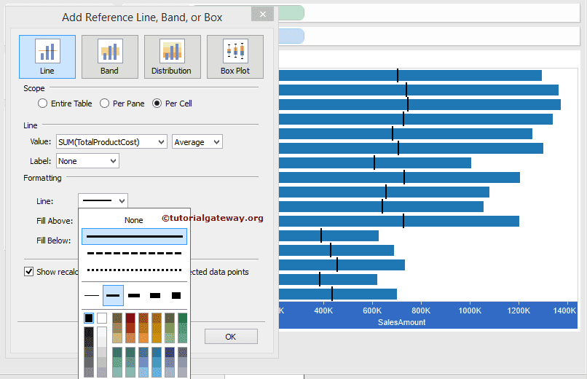Open the Average aggregation dropdown
This screenshot has width=587, height=379.
click(x=197, y=141)
